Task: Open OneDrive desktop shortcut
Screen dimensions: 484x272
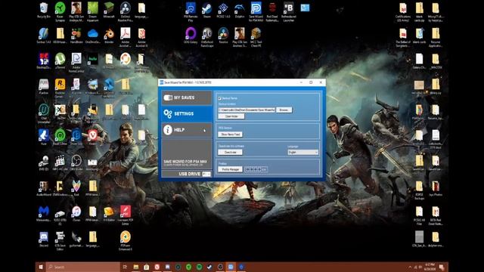Action: tap(92, 36)
